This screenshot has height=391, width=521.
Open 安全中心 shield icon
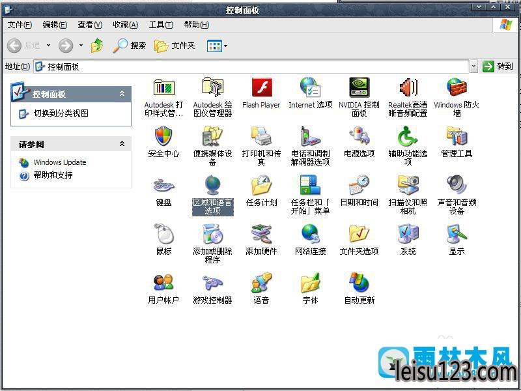coord(164,136)
